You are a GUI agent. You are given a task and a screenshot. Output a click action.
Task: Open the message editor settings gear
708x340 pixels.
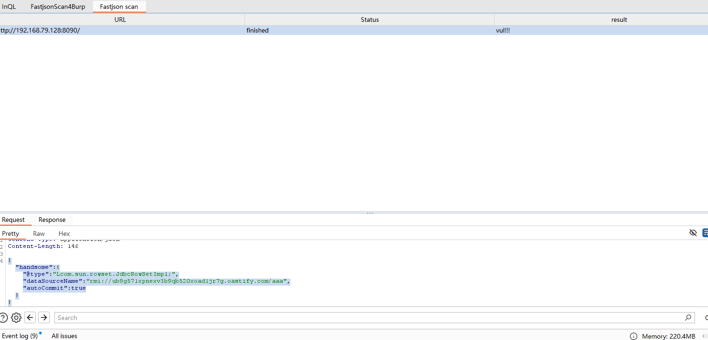click(16, 317)
